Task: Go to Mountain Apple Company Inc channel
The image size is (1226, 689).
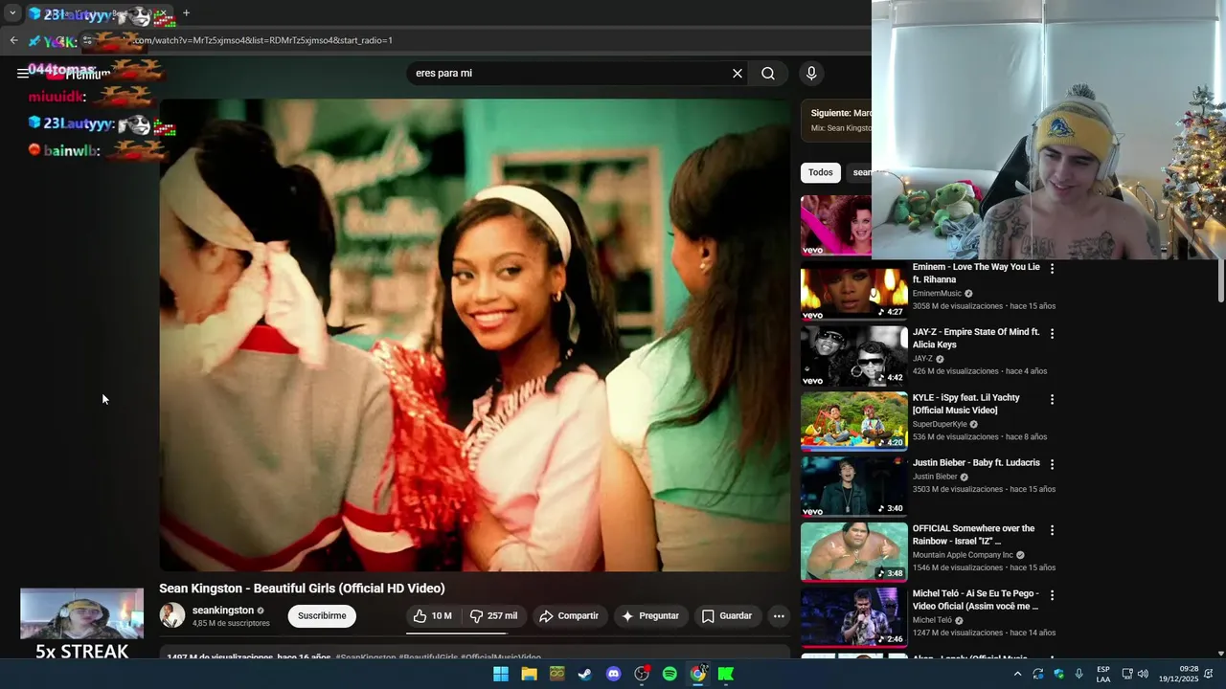Action: pos(963,555)
